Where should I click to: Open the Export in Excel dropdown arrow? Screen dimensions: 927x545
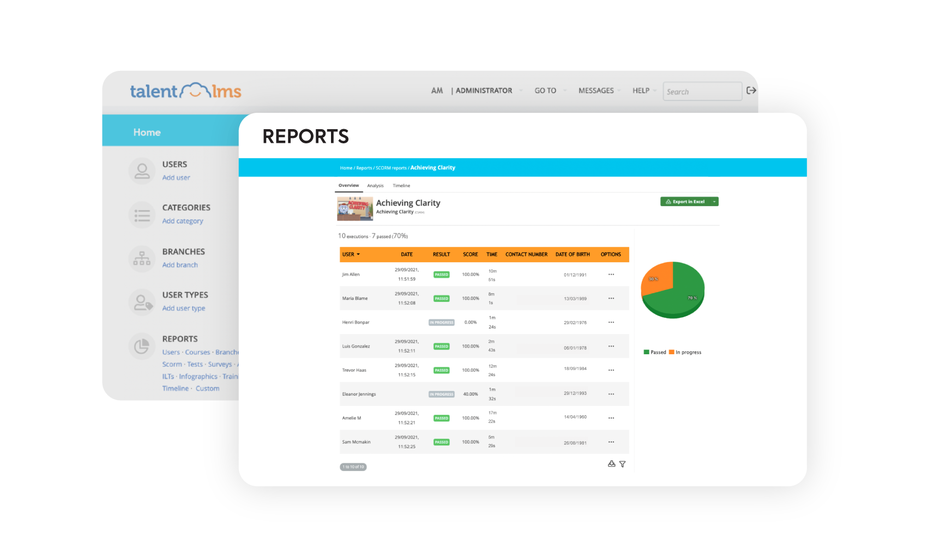tap(713, 201)
